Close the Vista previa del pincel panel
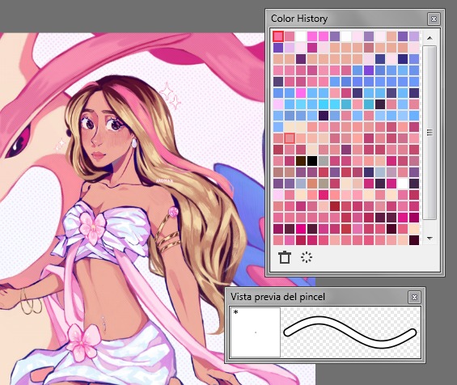This screenshot has width=457, height=385. click(414, 297)
